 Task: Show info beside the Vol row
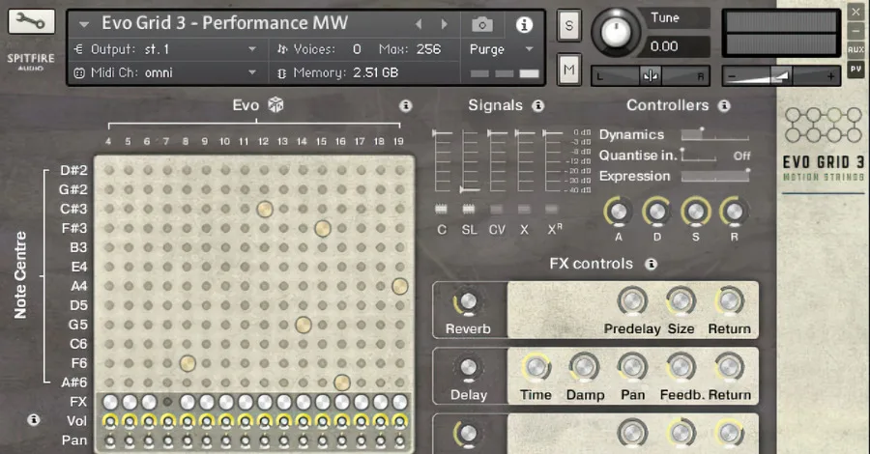(33, 419)
